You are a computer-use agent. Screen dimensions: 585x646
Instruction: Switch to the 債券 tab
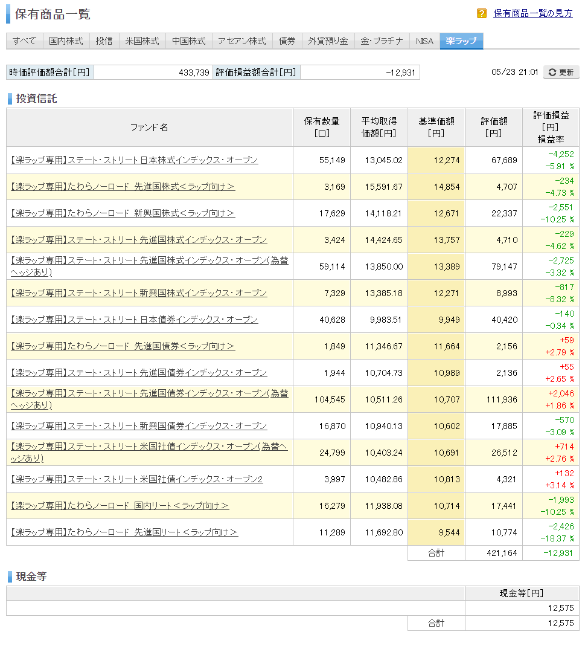click(287, 40)
